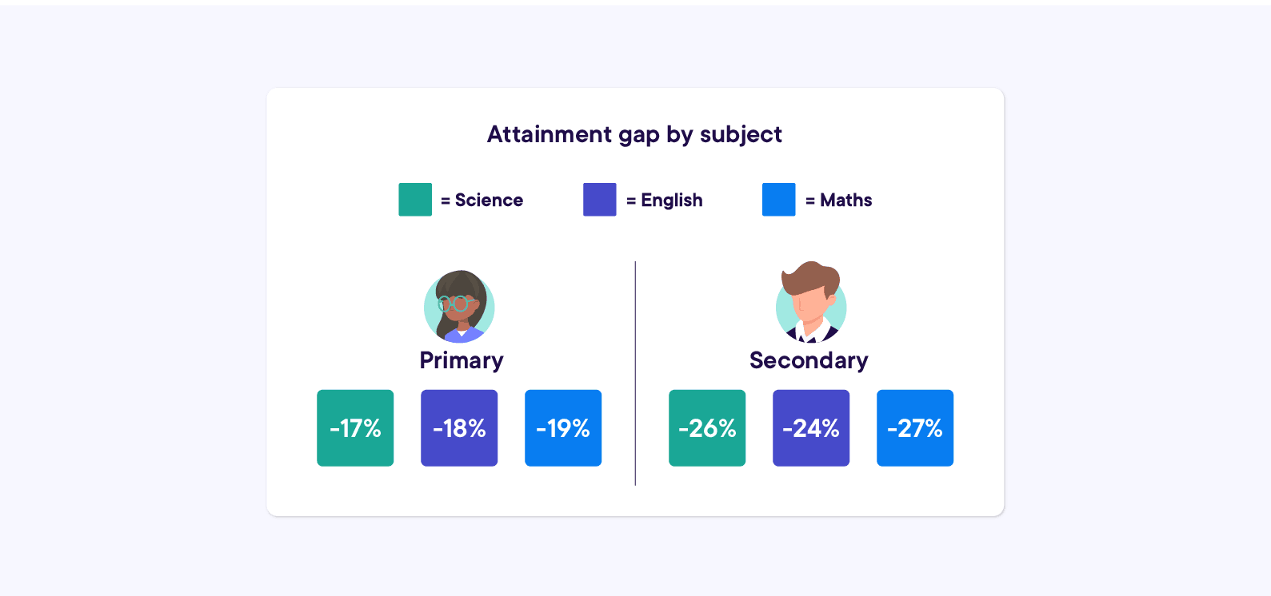Click the Primary heading label
The width and height of the screenshot is (1271, 596).
tap(462, 361)
